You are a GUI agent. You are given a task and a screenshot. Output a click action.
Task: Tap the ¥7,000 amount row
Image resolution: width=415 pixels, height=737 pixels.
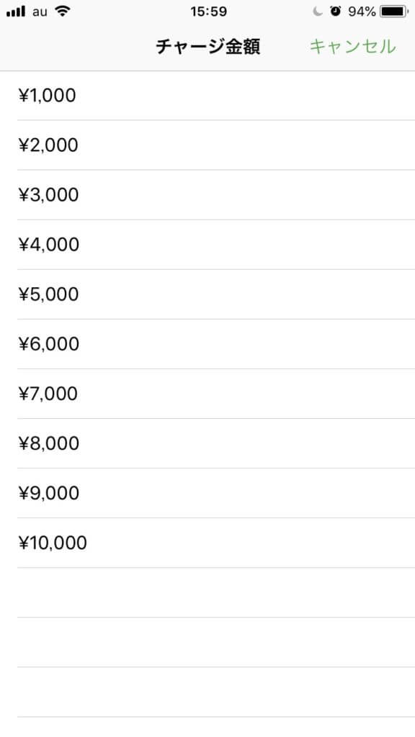[x=207, y=394]
